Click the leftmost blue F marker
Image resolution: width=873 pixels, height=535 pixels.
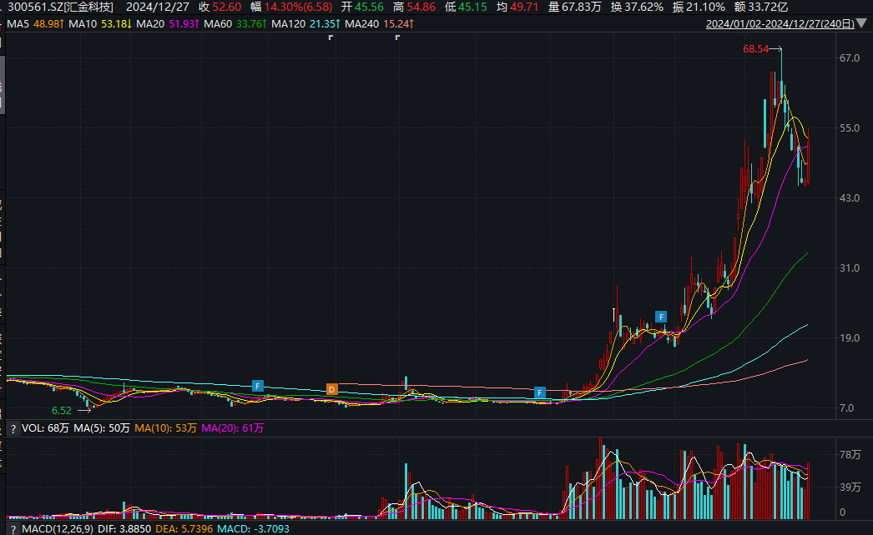[258, 386]
